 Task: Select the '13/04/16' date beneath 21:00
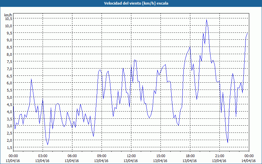(219, 161)
